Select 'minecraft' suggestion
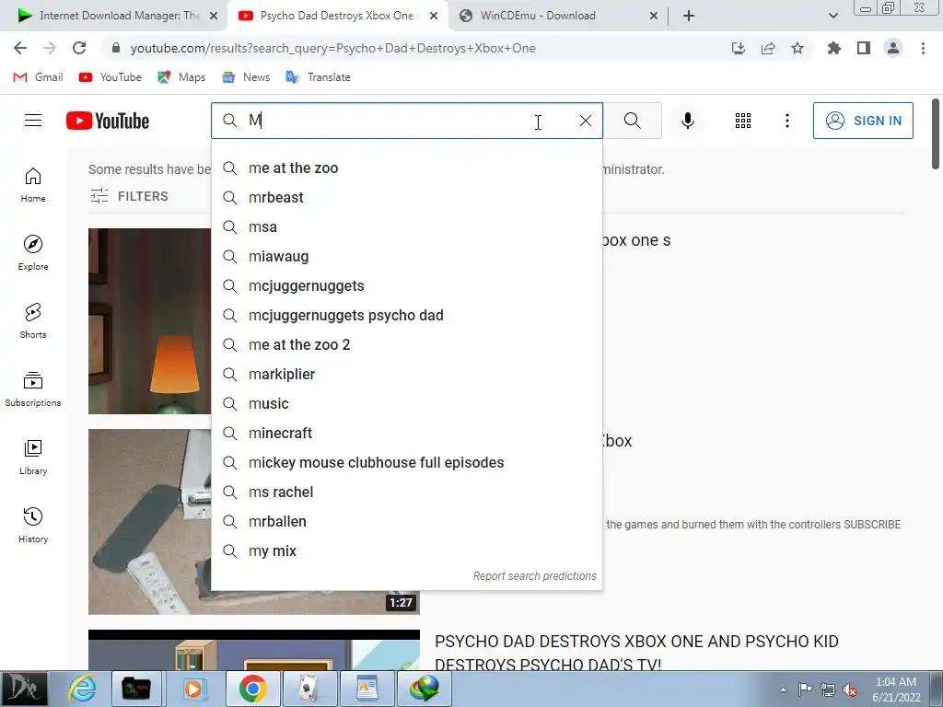Screen dimensions: 943x707 (x=406, y=434)
